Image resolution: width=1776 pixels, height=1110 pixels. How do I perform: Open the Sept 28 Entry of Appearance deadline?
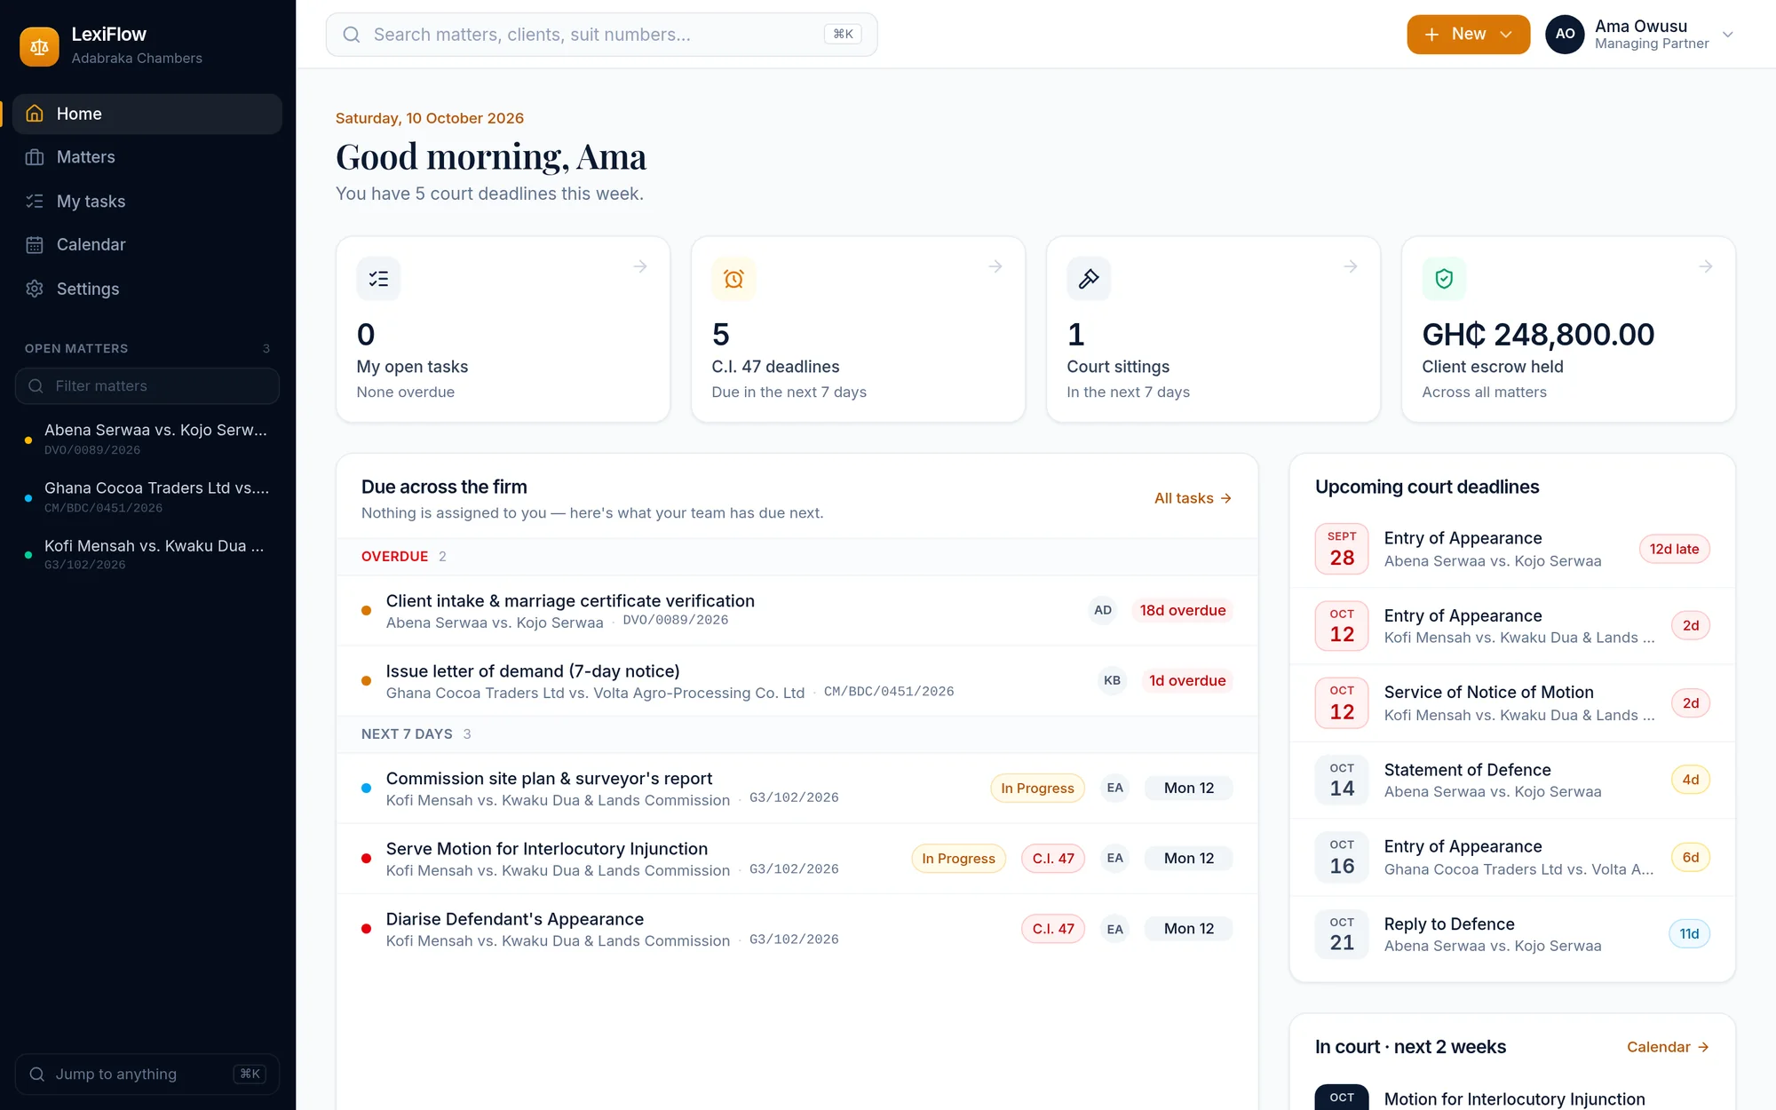click(1512, 549)
